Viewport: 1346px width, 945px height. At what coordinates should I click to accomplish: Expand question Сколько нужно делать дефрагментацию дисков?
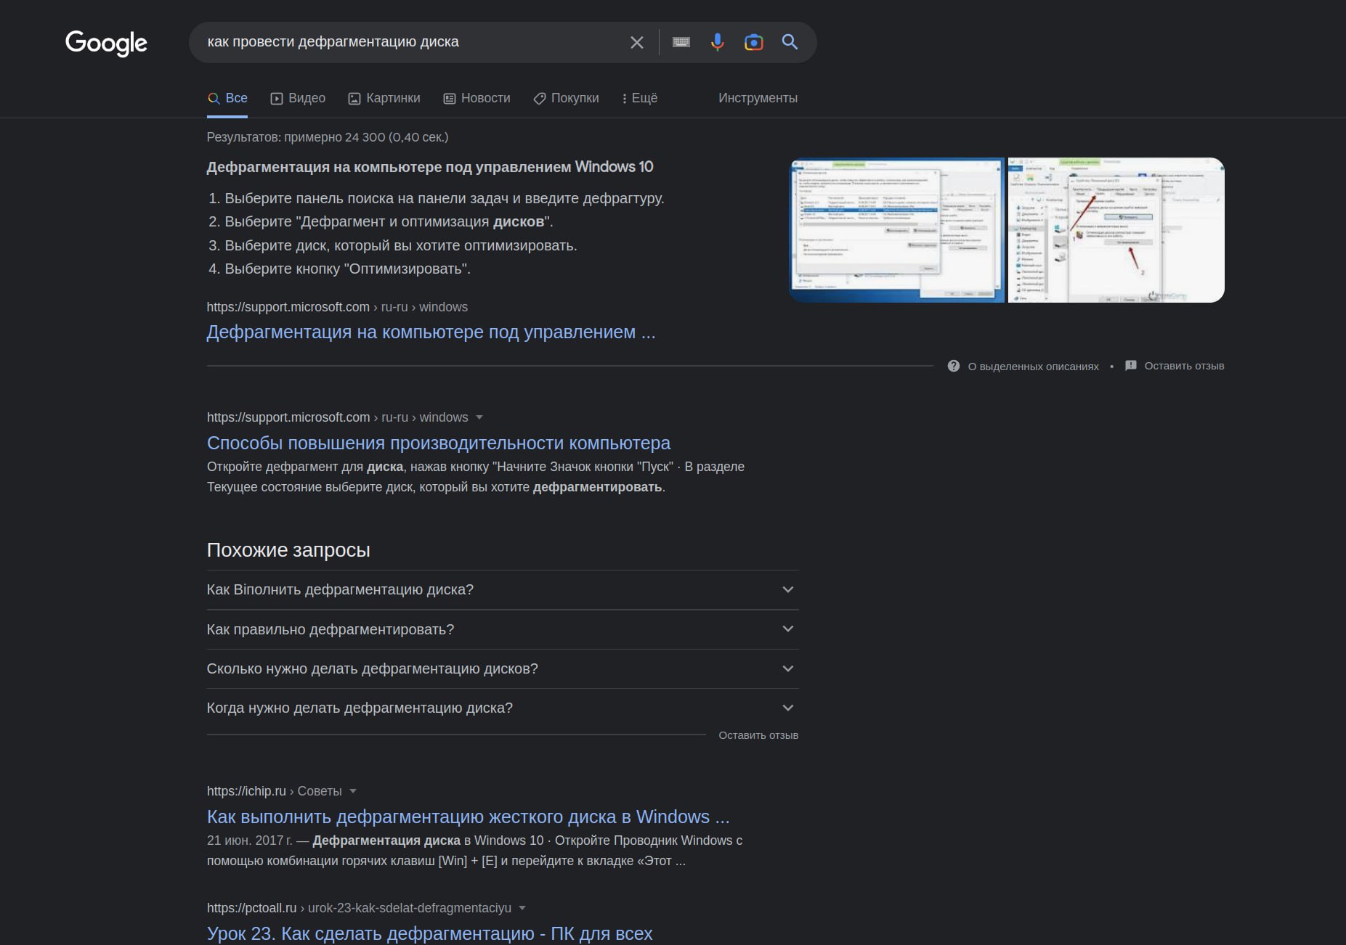pyautogui.click(x=503, y=668)
